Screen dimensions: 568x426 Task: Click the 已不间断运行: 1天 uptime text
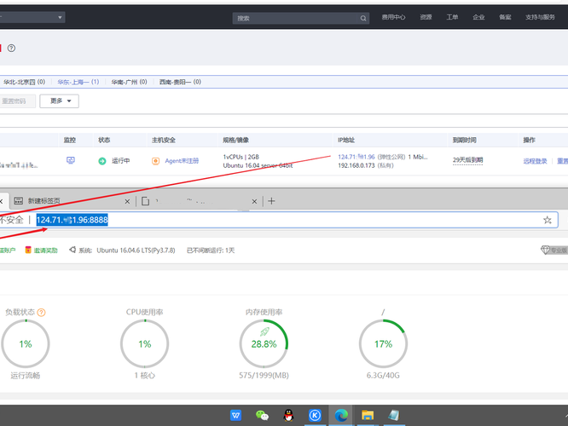(x=211, y=250)
